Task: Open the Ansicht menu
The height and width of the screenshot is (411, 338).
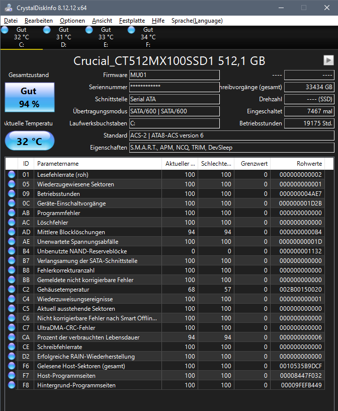Action: [102, 21]
